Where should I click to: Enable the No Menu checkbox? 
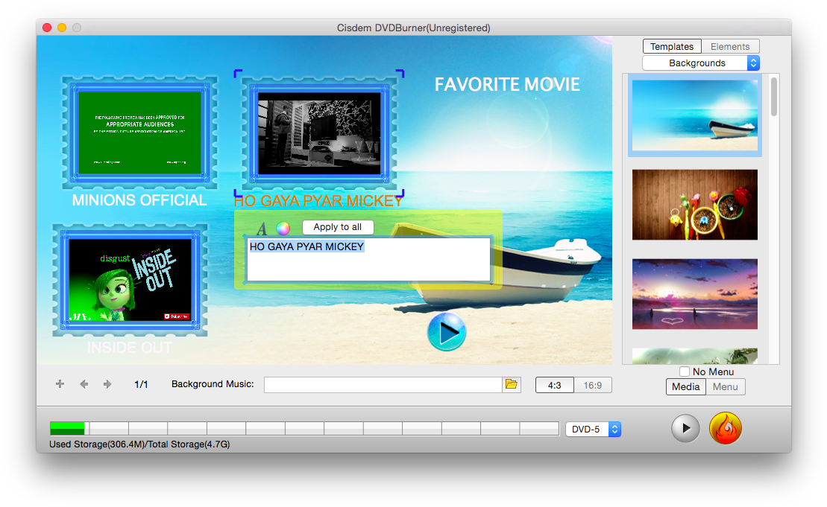coord(684,372)
